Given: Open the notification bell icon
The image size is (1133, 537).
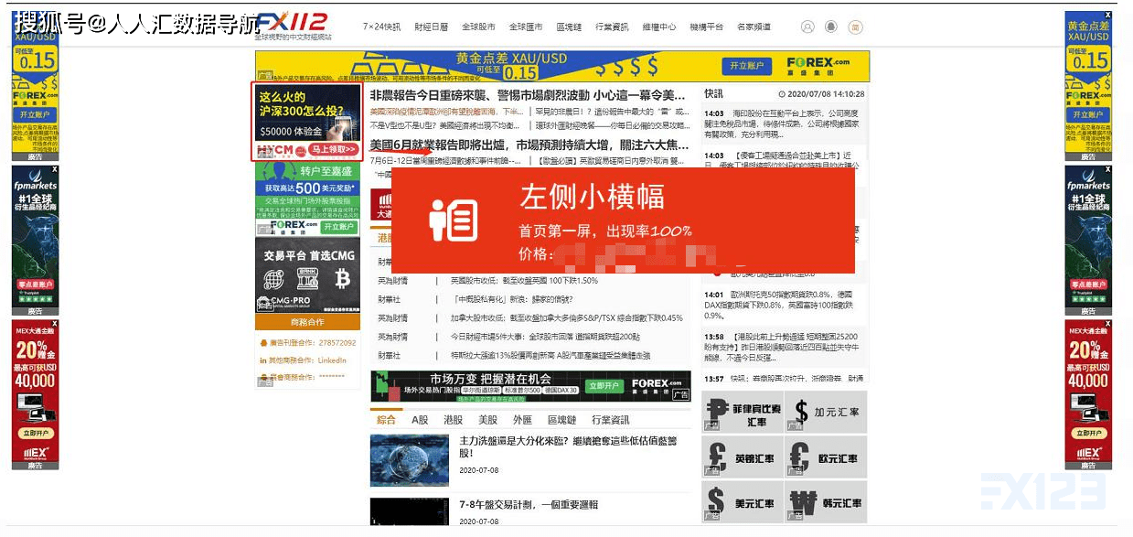Looking at the screenshot, I should coord(831,27).
